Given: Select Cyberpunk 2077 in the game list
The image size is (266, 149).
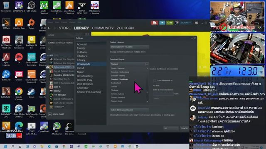Looking at the screenshot, I should pyautogui.click(x=62, y=67).
